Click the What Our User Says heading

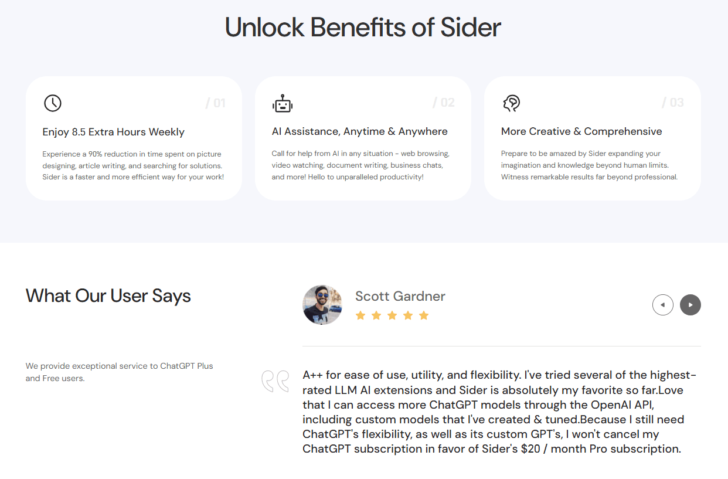pos(108,295)
